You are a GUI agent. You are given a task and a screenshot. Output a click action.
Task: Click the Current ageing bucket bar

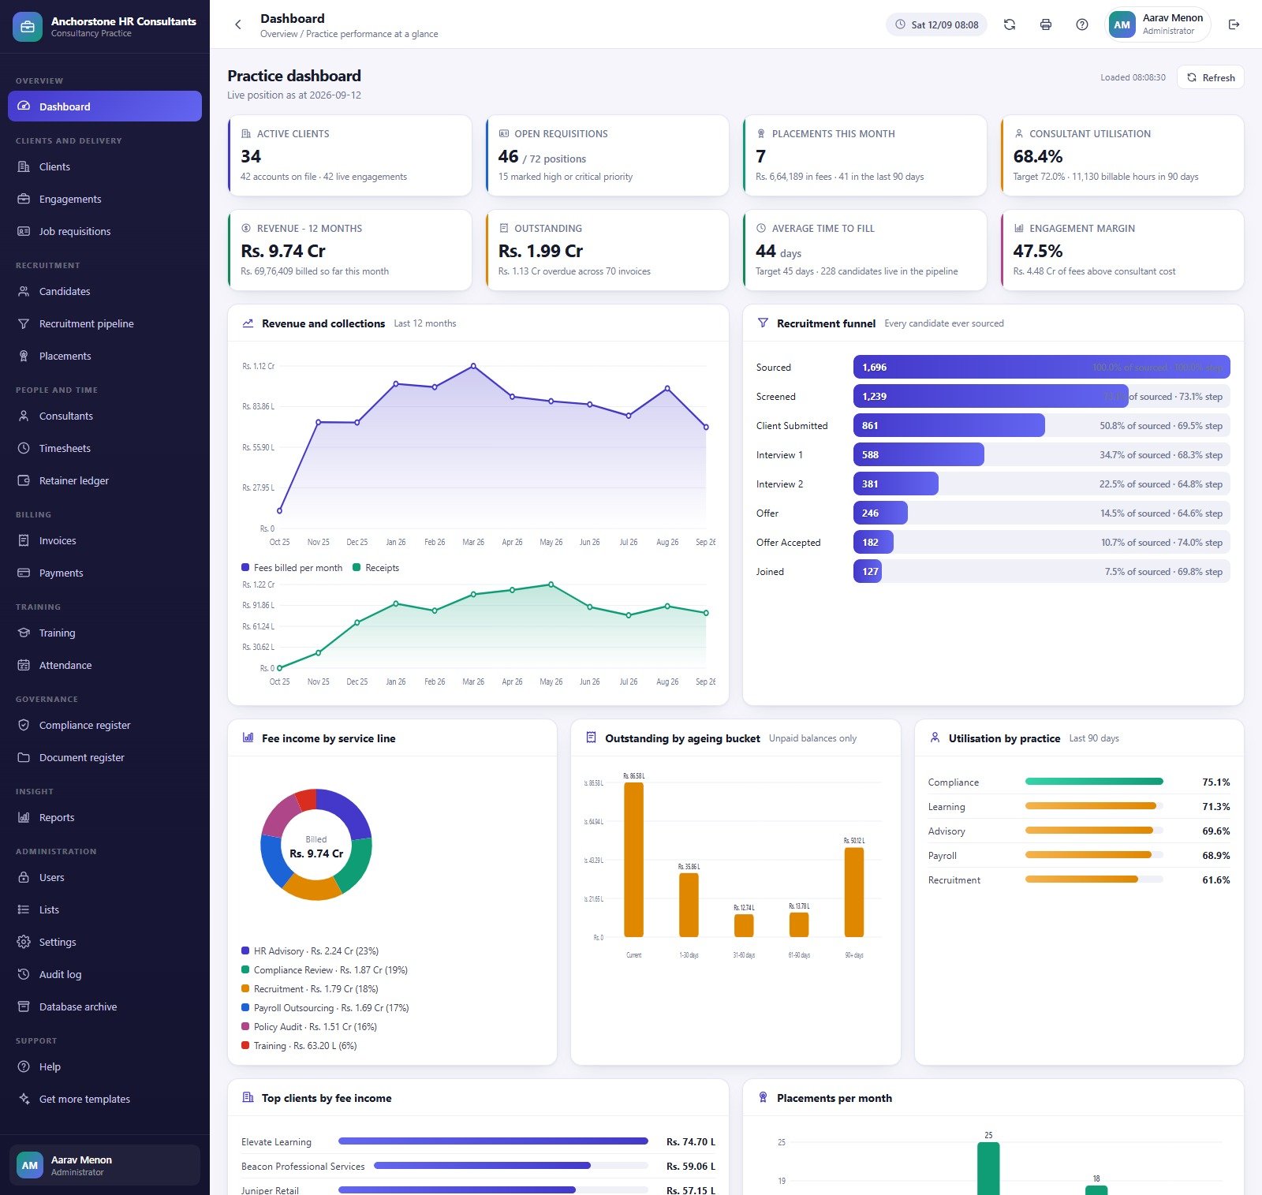point(633,860)
